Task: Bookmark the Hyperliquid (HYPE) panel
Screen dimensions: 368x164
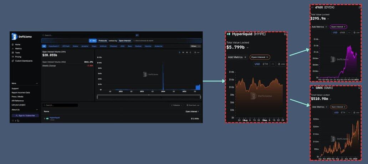Action: (x=285, y=34)
